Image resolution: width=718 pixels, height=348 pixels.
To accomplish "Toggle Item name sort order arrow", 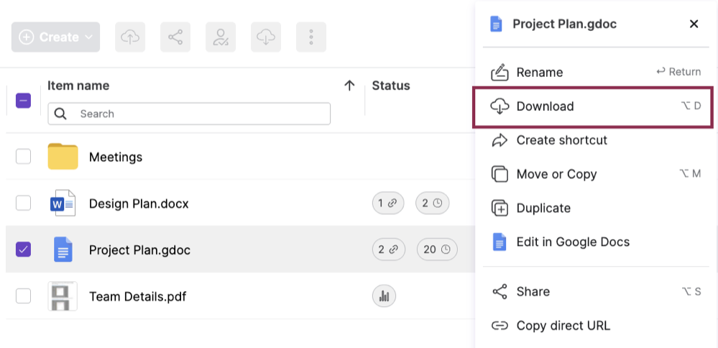I will coord(349,86).
